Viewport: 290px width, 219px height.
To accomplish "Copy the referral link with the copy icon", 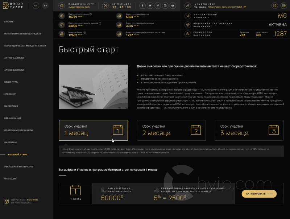I will click(245, 7).
